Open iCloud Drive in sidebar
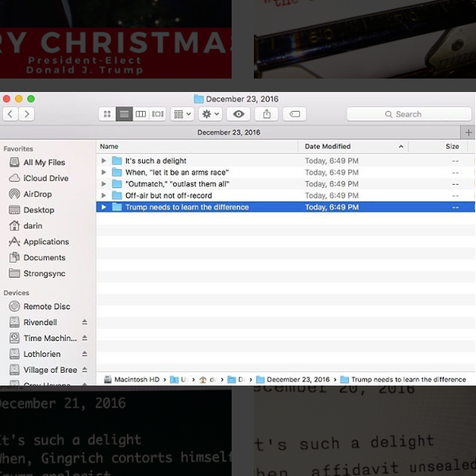The image size is (476, 476). click(46, 178)
